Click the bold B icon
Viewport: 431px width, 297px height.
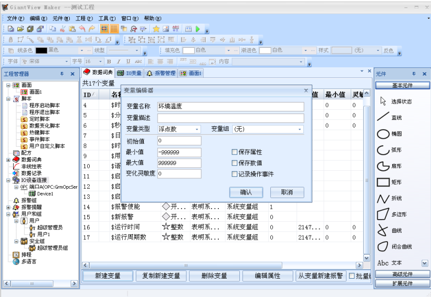(x=109, y=62)
